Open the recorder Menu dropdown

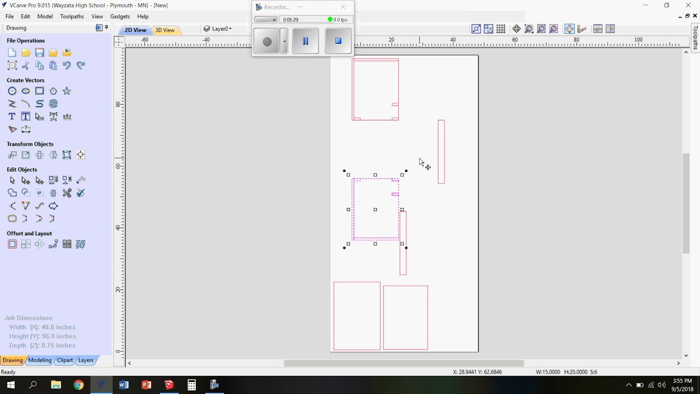point(266,20)
